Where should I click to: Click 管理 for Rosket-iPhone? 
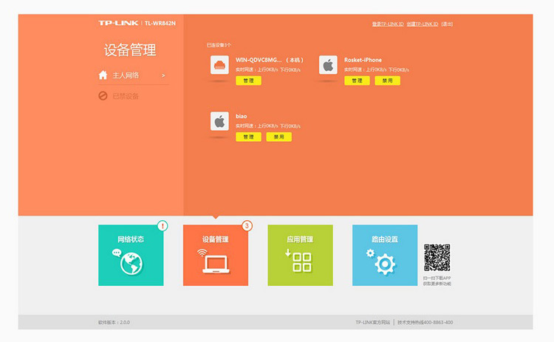357,81
